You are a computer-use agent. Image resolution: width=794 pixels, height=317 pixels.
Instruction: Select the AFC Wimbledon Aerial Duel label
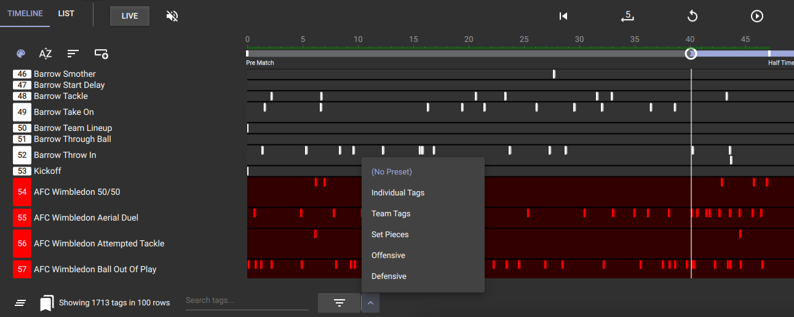[x=86, y=217]
